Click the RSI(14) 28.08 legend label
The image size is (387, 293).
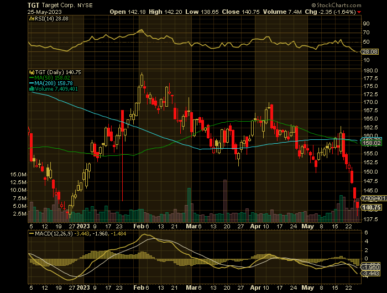tap(51, 18)
